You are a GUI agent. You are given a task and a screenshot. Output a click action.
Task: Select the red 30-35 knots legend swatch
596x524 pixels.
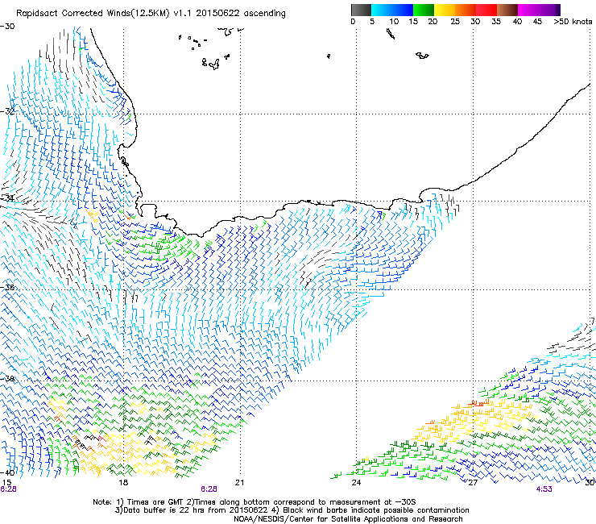[486, 10]
